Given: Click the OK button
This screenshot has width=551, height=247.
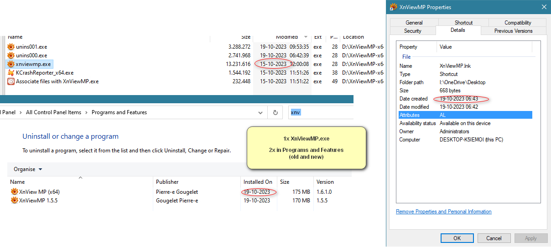Looking at the screenshot, I should (x=457, y=238).
